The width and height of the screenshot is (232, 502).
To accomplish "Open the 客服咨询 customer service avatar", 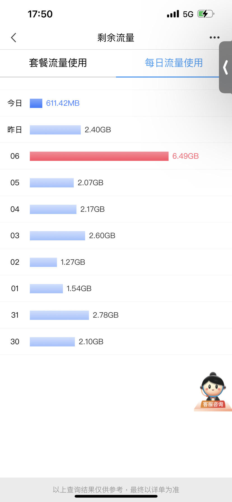I will pyautogui.click(x=213, y=392).
